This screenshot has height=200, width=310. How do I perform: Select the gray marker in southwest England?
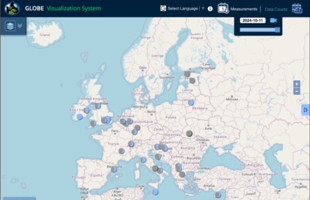pos(93,123)
